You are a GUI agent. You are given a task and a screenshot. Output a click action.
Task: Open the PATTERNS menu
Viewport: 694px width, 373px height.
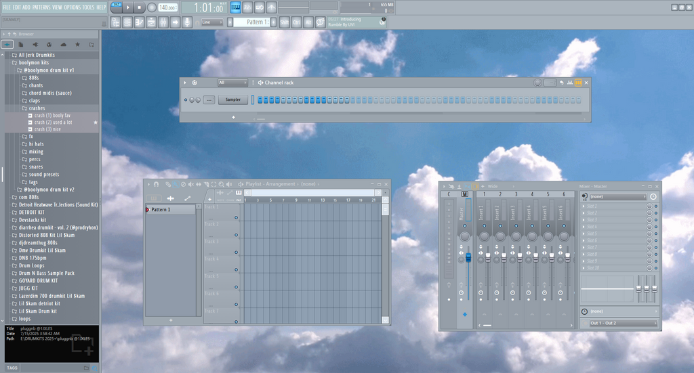[41, 7]
